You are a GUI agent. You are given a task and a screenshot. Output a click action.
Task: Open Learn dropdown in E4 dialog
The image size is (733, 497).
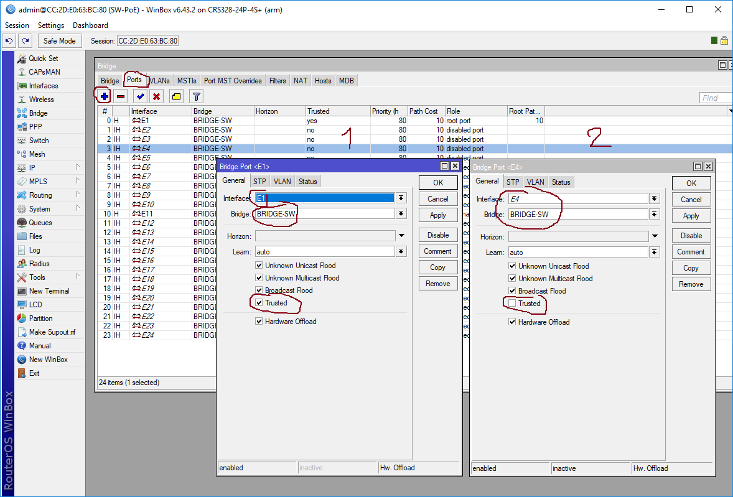pos(655,253)
